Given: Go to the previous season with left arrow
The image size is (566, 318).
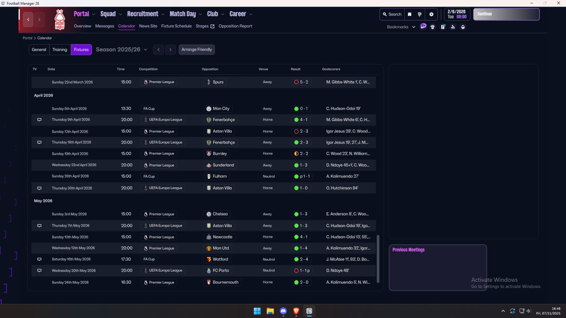Looking at the screenshot, I should (x=159, y=49).
